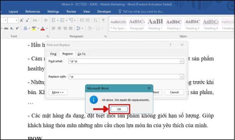Open the Developer ribbon tab
This screenshot has height=140, width=235.
(104, 11)
